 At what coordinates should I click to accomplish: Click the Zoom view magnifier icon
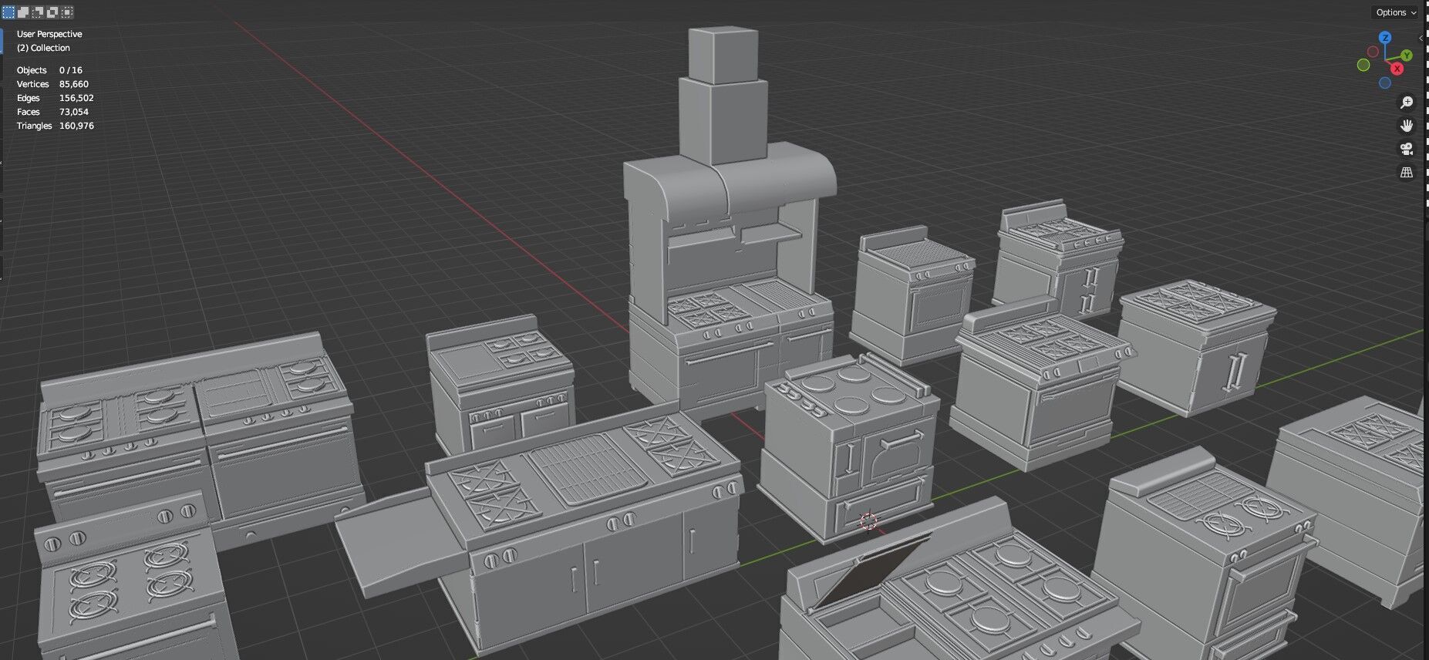click(x=1407, y=103)
